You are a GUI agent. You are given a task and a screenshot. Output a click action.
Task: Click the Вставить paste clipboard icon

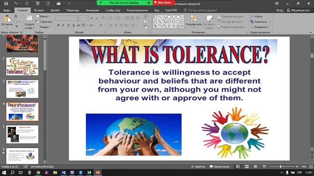pyautogui.click(x=7, y=19)
